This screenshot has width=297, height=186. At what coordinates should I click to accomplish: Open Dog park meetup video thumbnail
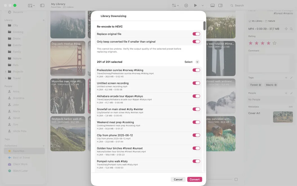(x=68, y=58)
